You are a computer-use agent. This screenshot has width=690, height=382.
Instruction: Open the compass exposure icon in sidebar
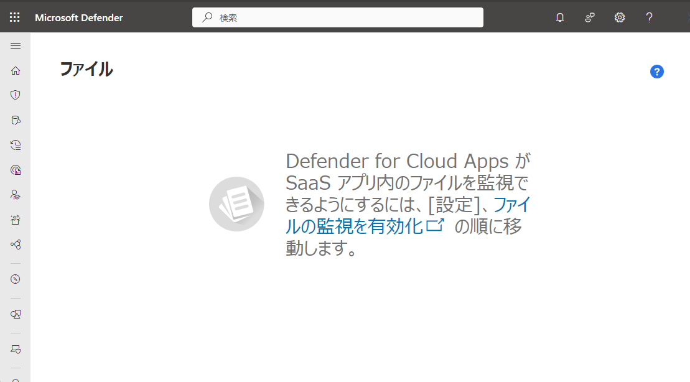[x=16, y=279]
